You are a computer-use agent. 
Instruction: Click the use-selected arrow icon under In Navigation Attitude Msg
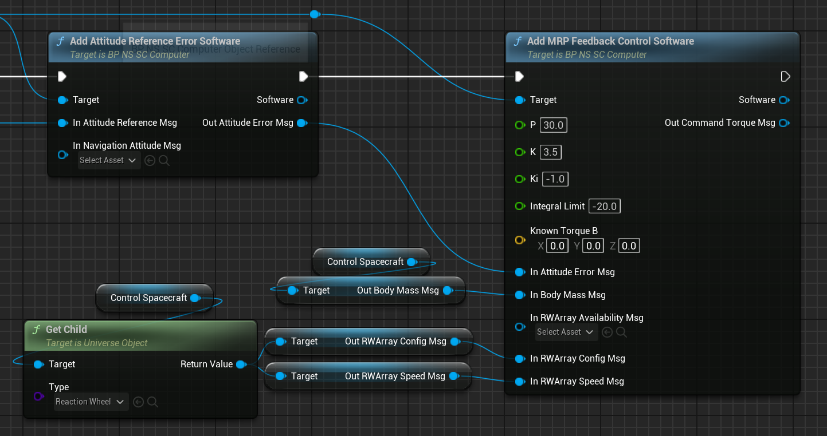150,161
